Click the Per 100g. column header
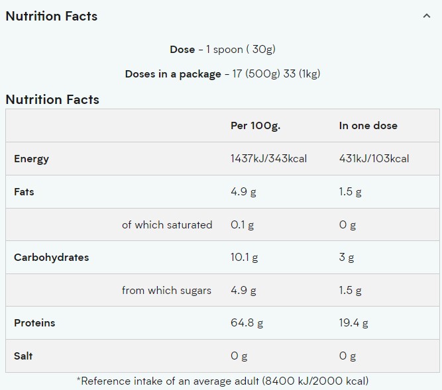Screen dimensions: 442x390 [x=255, y=126]
